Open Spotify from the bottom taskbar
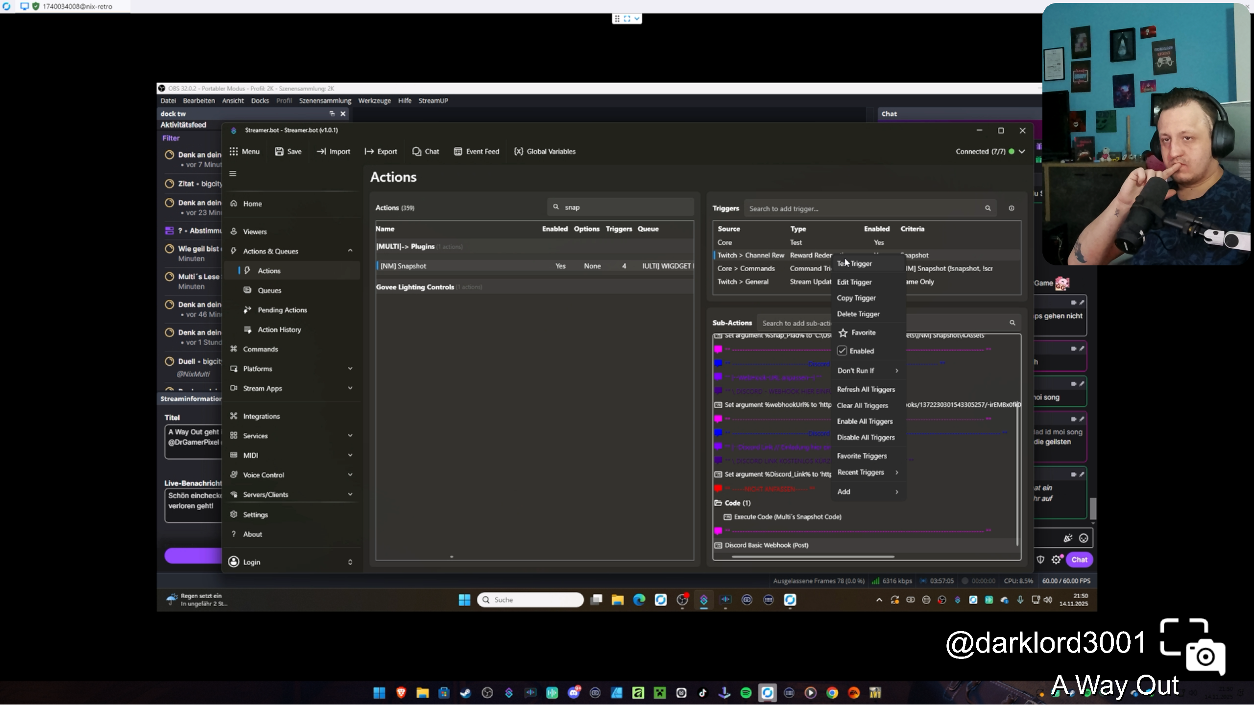This screenshot has height=705, width=1254. click(x=746, y=693)
